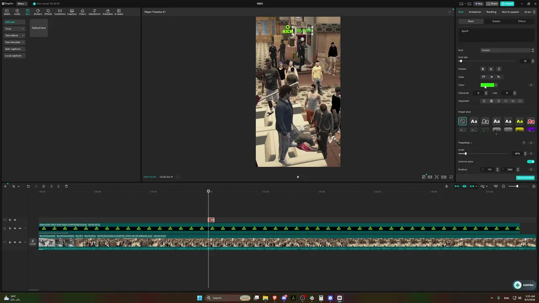Lock the main video track

(10, 242)
